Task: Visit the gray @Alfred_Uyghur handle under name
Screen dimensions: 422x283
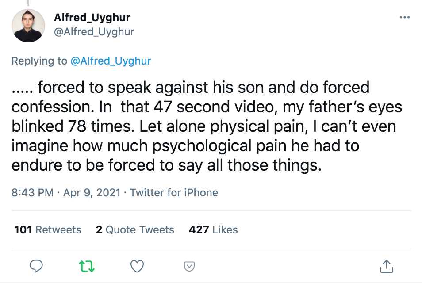Action: (94, 32)
